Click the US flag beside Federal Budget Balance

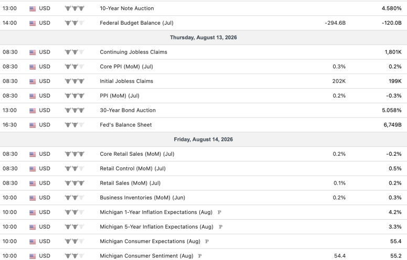click(x=33, y=24)
